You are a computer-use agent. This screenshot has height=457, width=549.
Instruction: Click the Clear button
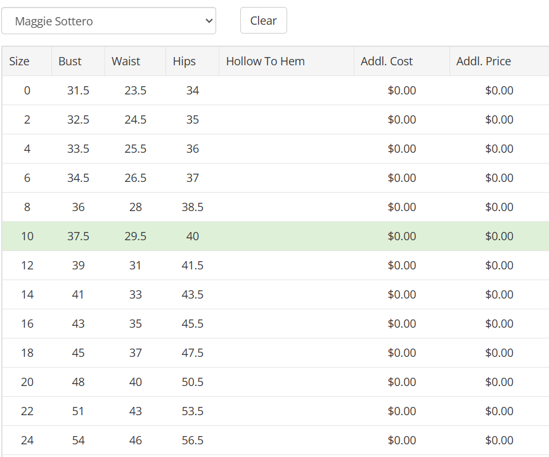263,20
